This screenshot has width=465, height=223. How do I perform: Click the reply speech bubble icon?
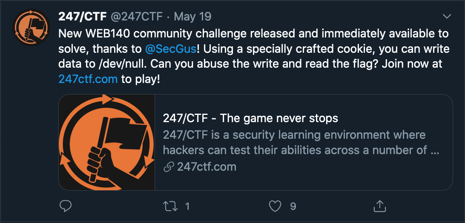click(65, 206)
